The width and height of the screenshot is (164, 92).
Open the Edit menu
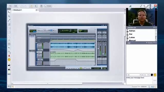pos(16,6)
